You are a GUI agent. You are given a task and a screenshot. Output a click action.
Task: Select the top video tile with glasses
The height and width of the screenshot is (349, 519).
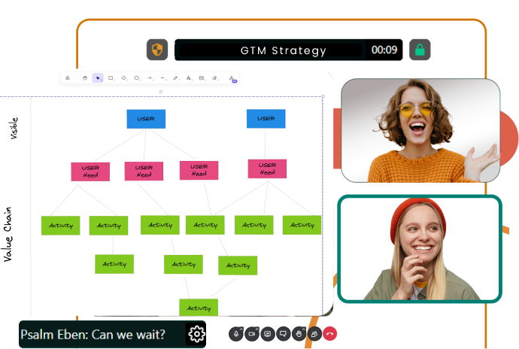point(420,130)
